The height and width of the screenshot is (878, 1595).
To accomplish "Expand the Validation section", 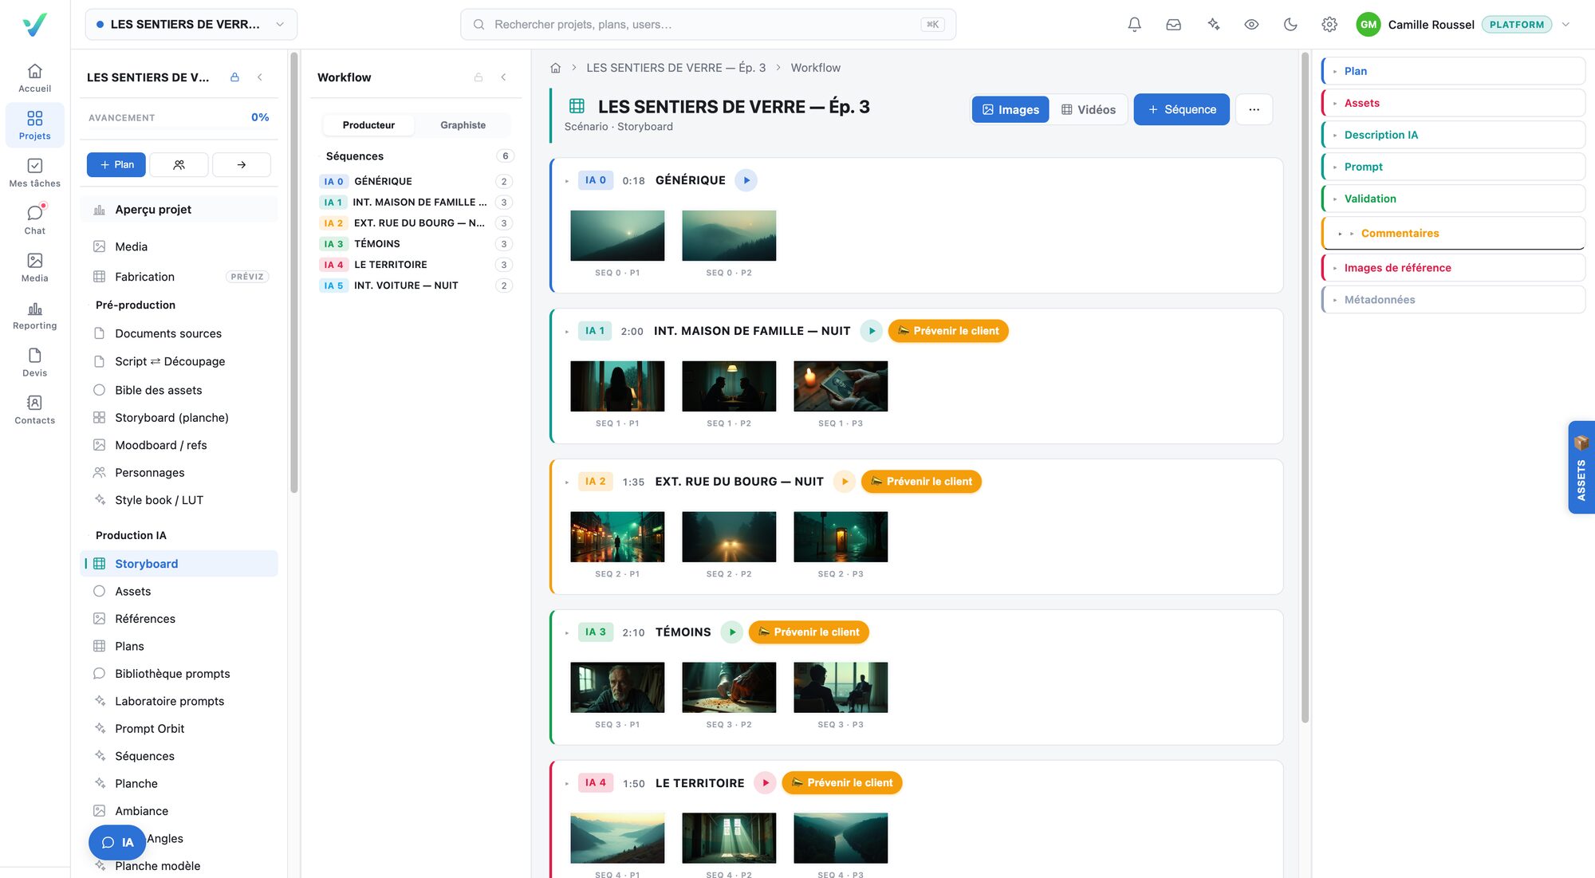I will 1453,199.
